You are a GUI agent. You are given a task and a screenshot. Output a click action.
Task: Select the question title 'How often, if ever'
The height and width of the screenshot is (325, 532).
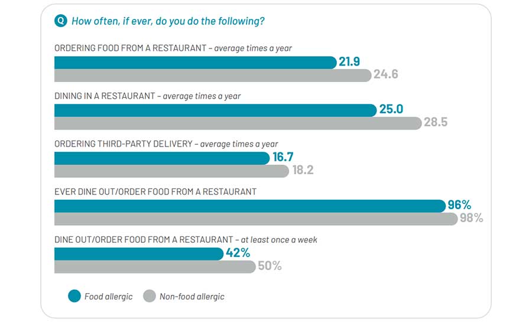pos(168,21)
